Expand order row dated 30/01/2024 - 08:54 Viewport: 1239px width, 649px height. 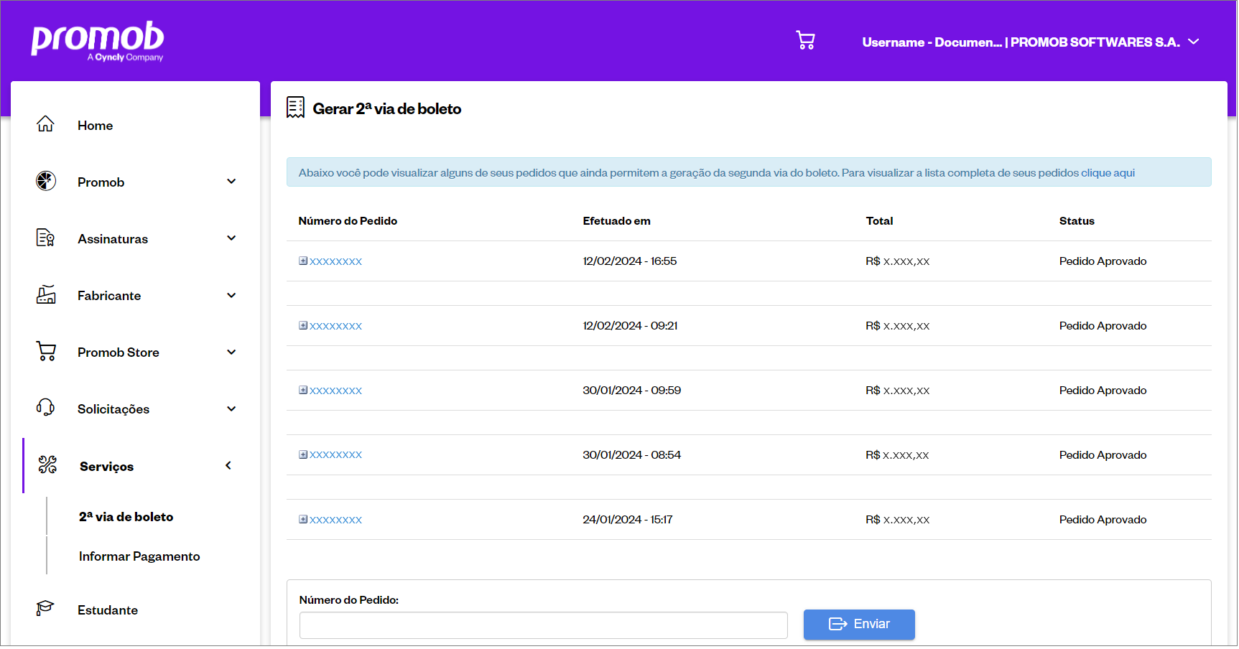pyautogui.click(x=303, y=455)
